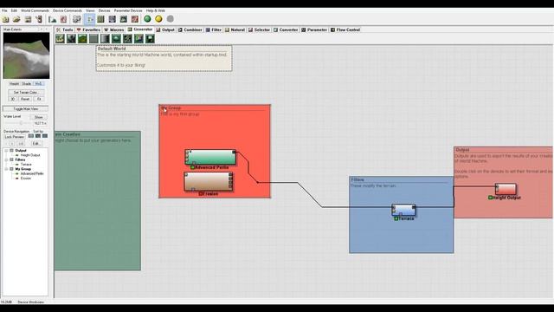Select the Advanced Perlin node
Image resolution: width=554 pixels, height=312 pixels.
click(x=210, y=157)
